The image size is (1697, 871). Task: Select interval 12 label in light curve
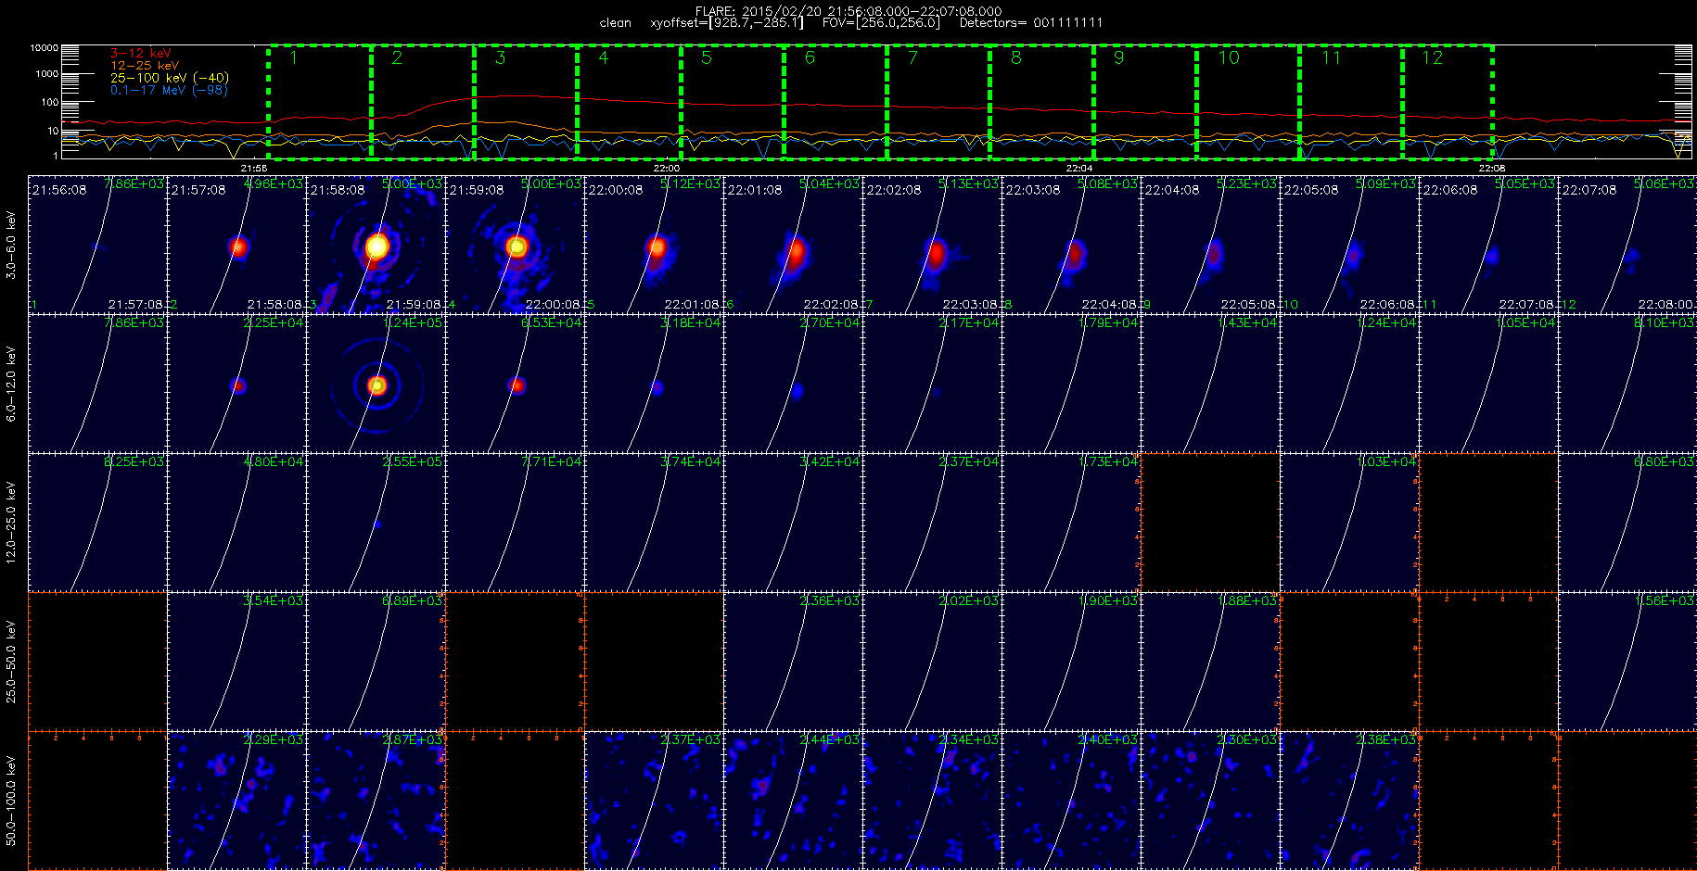pyautogui.click(x=1433, y=58)
